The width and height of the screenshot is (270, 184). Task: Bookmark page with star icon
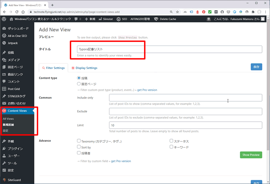pyautogui.click(x=177, y=12)
